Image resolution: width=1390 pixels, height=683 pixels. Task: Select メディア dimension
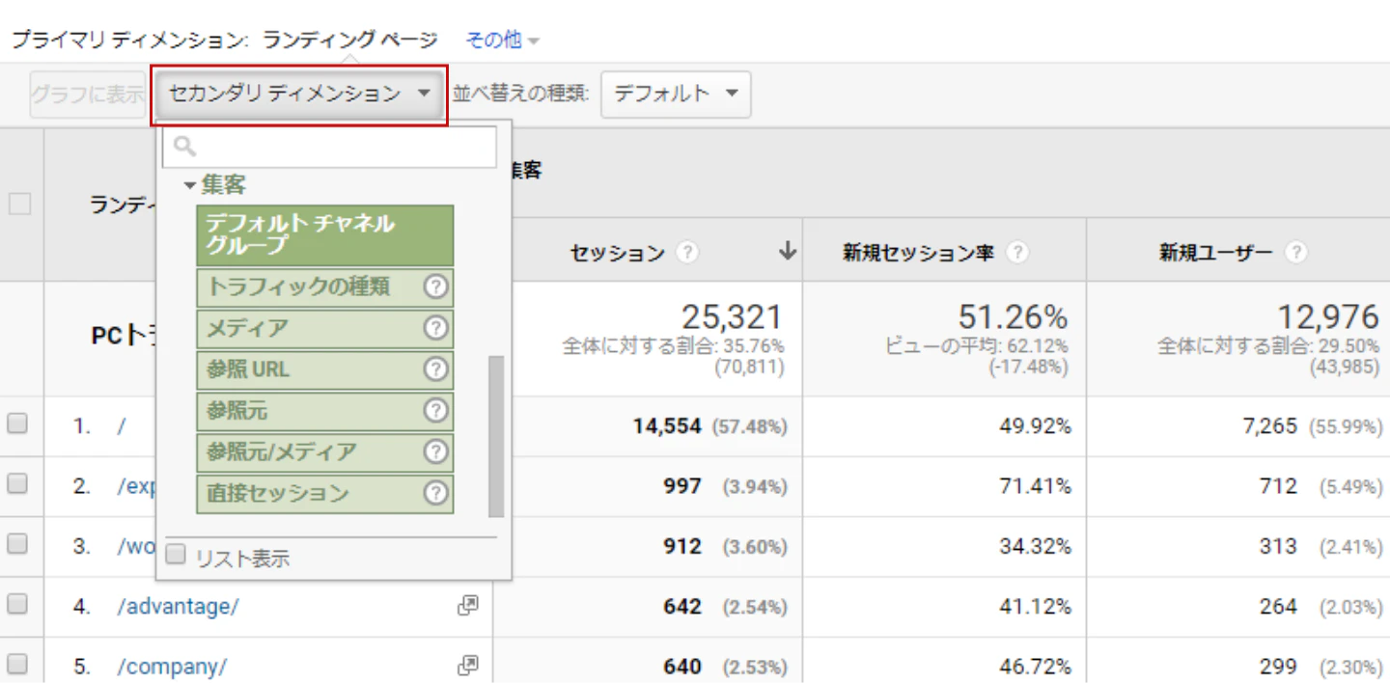(325, 328)
